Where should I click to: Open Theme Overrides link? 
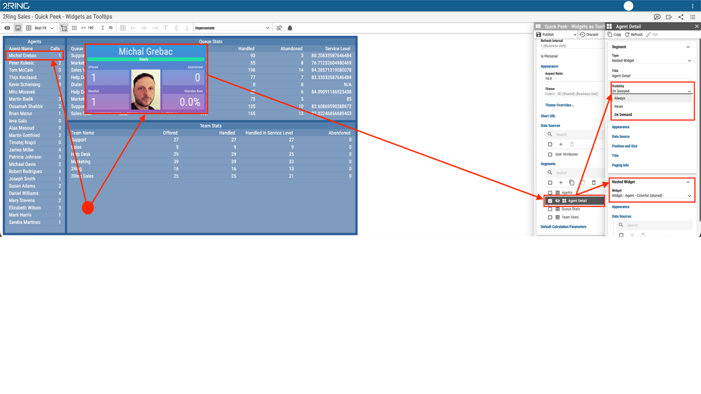(560, 105)
